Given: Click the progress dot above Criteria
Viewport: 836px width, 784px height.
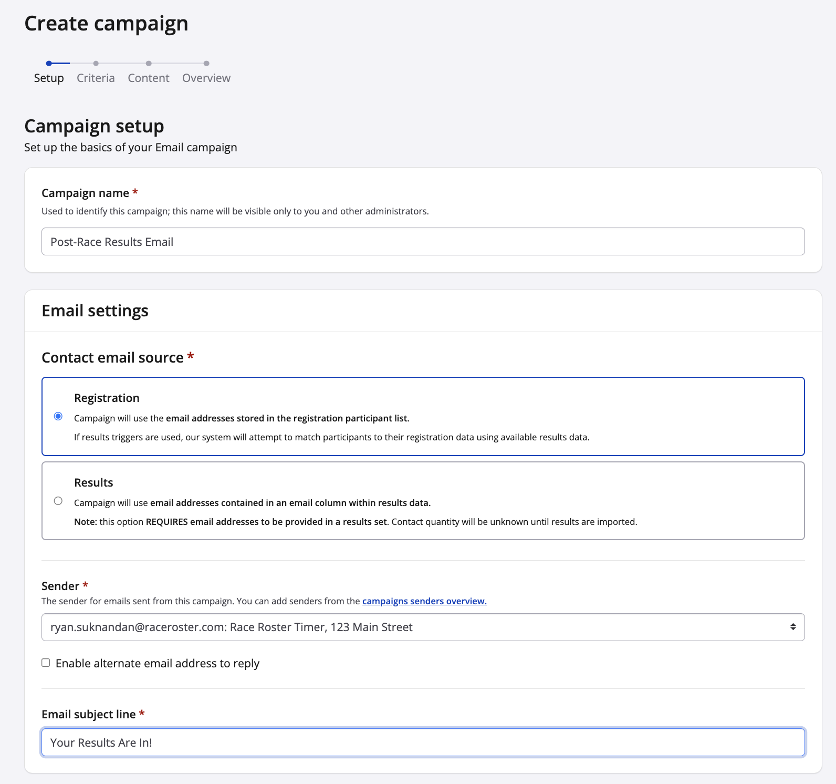Looking at the screenshot, I should [96, 64].
